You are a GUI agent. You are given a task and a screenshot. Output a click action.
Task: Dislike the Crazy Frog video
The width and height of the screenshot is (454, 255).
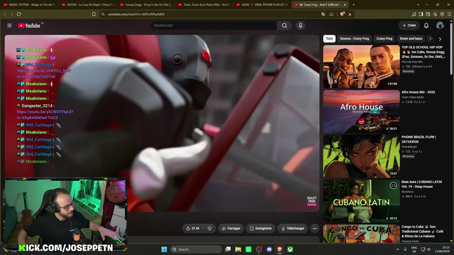tap(210, 228)
